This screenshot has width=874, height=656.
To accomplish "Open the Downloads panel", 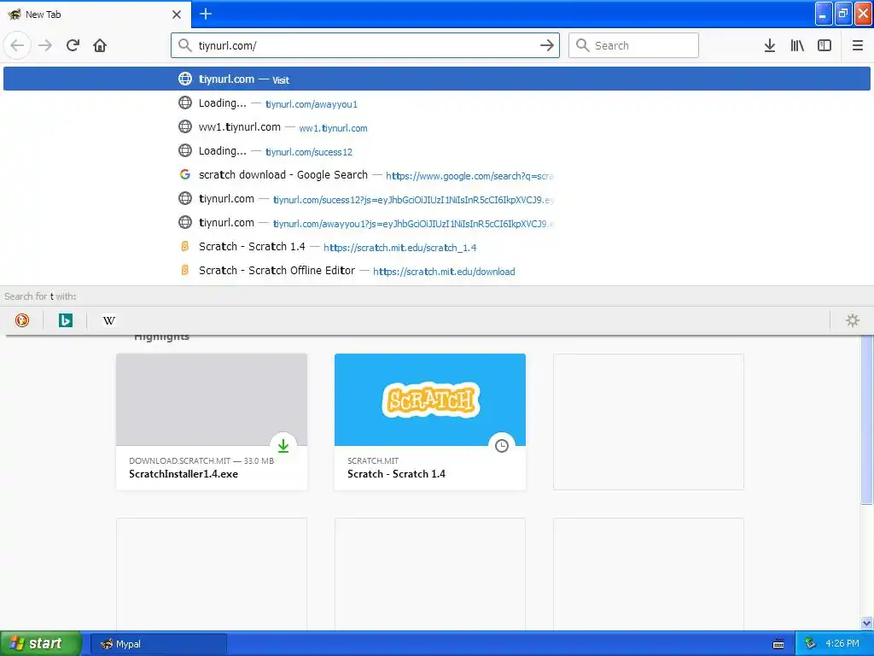I will point(770,45).
